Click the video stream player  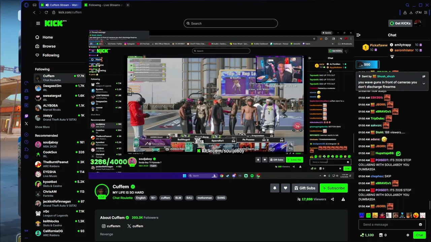pos(221,105)
